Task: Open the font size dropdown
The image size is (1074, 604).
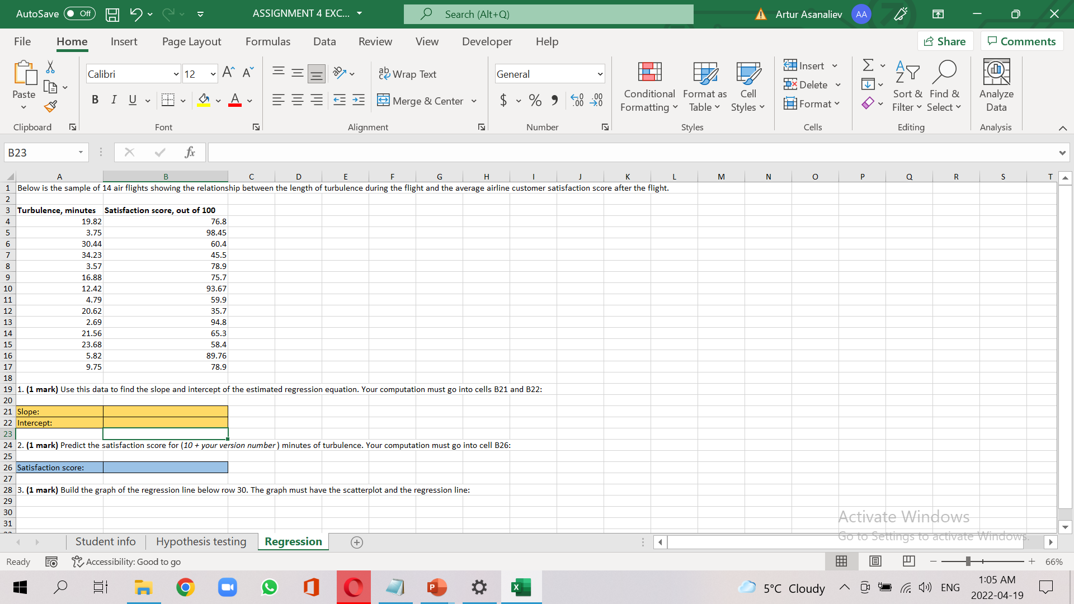Action: pyautogui.click(x=211, y=73)
